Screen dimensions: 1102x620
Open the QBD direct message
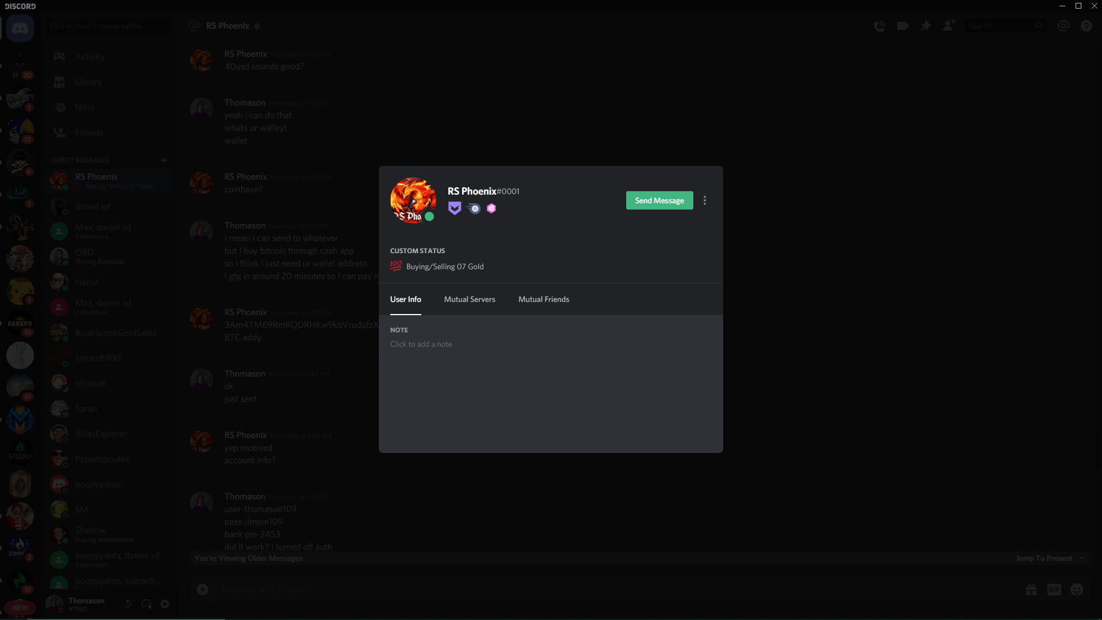pyautogui.click(x=109, y=257)
